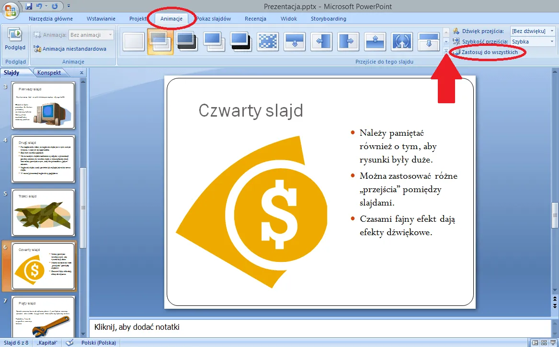
Task: Click the 'Polski (Polska)' language indicator
Action: click(99, 343)
